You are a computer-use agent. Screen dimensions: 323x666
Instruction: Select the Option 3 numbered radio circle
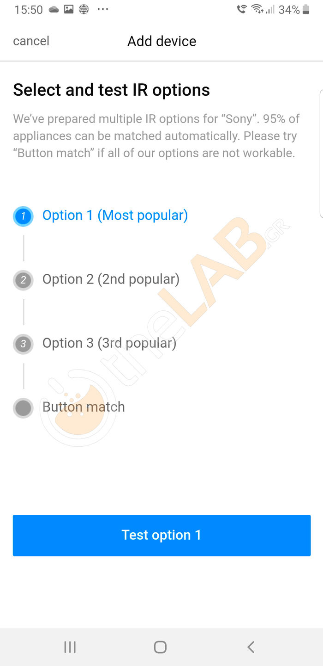[x=23, y=344]
